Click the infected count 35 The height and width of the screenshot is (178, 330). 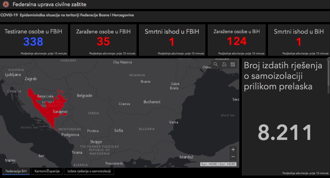pos(103,42)
